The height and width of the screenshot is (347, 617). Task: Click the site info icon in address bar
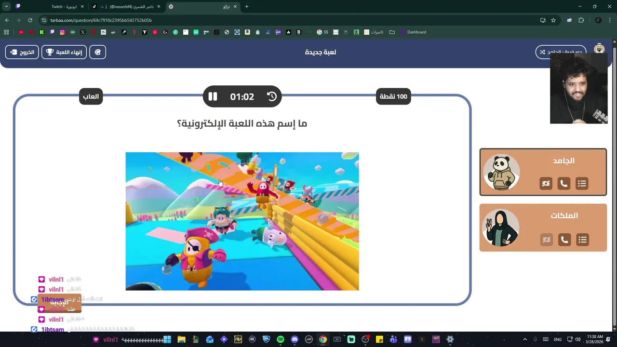[x=44, y=20]
